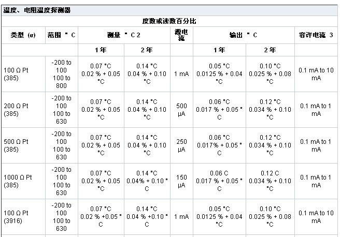Image resolution: width=340 pixels, height=237 pixels.
Task: Click the '源电流' column header
Action: coord(181,35)
